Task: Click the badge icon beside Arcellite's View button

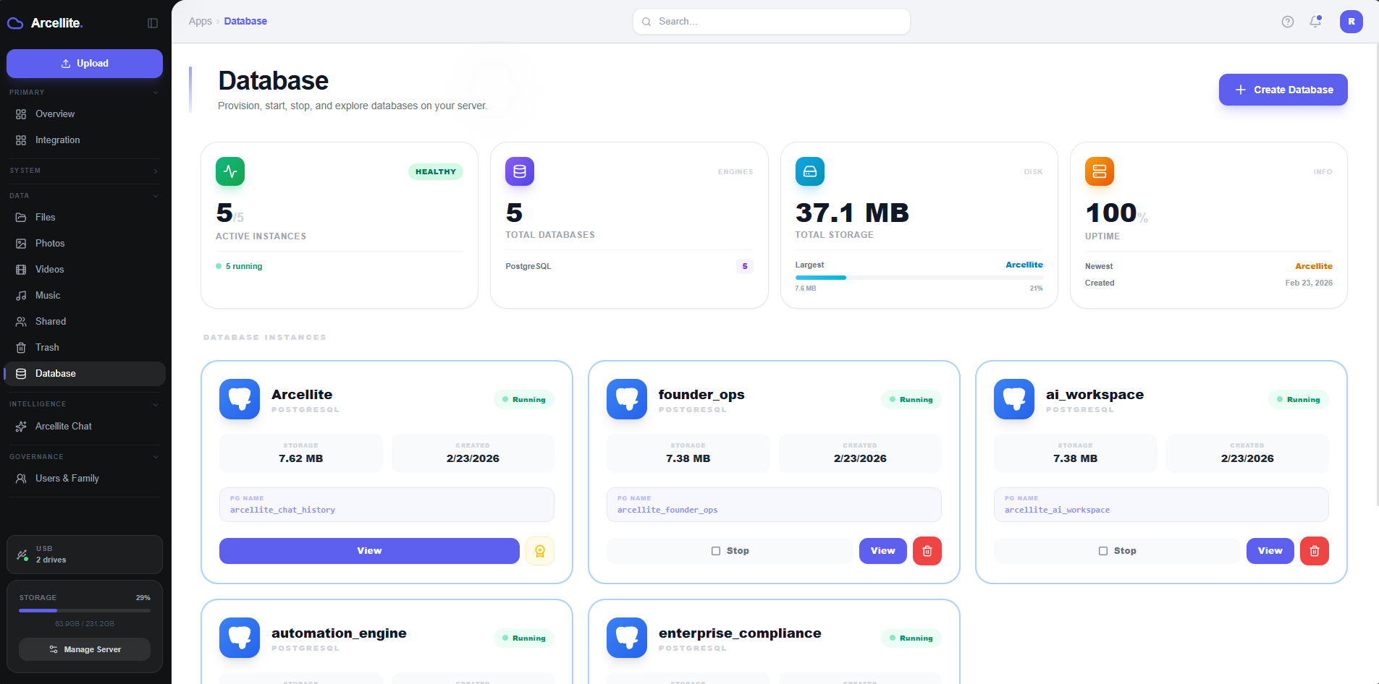Action: coord(540,550)
